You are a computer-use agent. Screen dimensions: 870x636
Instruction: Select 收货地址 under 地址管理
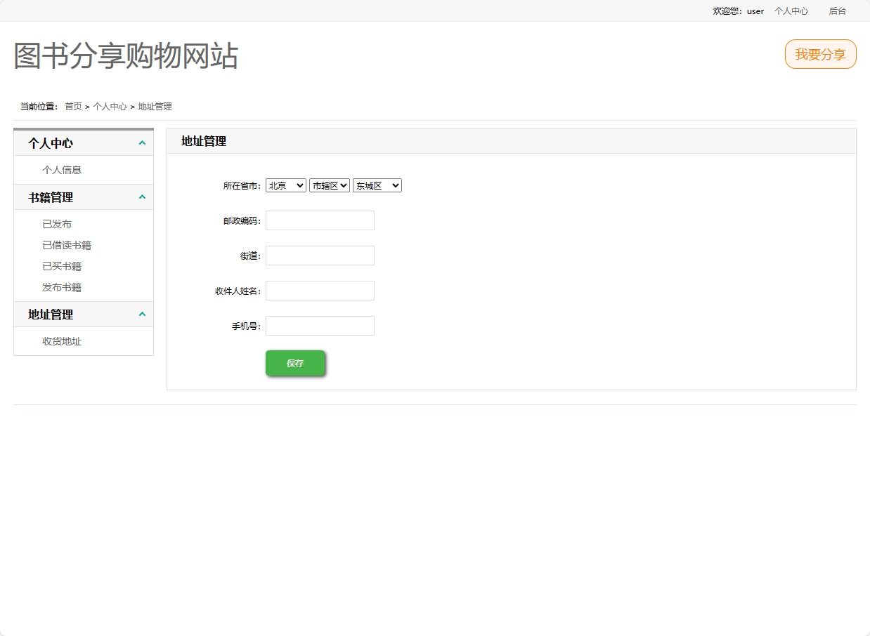[x=61, y=341]
